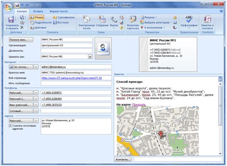Open address type arrow under Адреса
Image resolution: width=227 pixels, height=166 pixels.
(x=36, y=120)
